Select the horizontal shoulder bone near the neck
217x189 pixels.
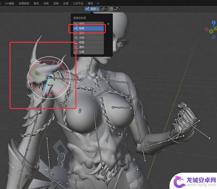coord(65,79)
